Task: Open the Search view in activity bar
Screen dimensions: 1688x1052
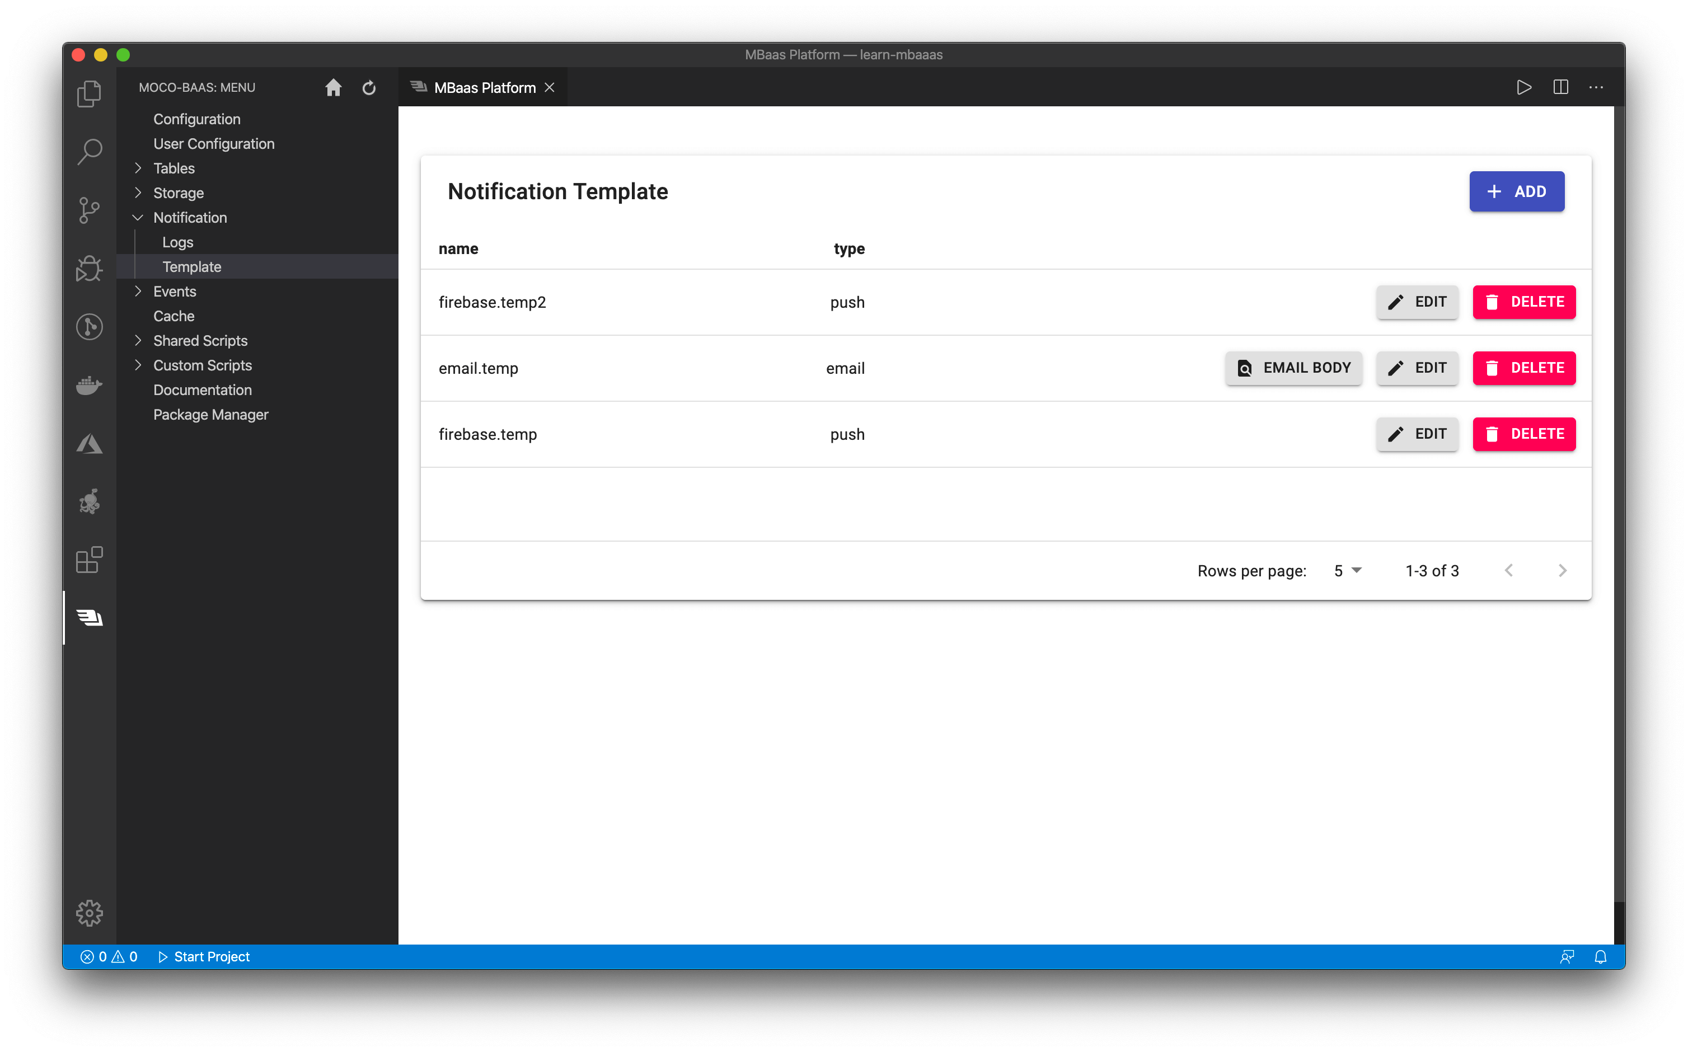Action: (x=89, y=151)
